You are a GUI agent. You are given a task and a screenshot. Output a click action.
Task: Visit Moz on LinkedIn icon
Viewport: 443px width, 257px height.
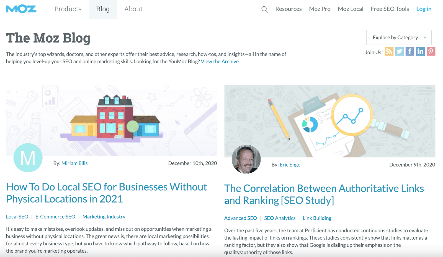tap(420, 51)
